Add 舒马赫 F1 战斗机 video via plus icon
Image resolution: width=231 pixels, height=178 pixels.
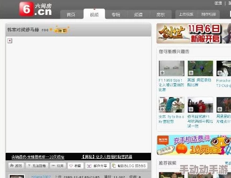tap(191, 109)
